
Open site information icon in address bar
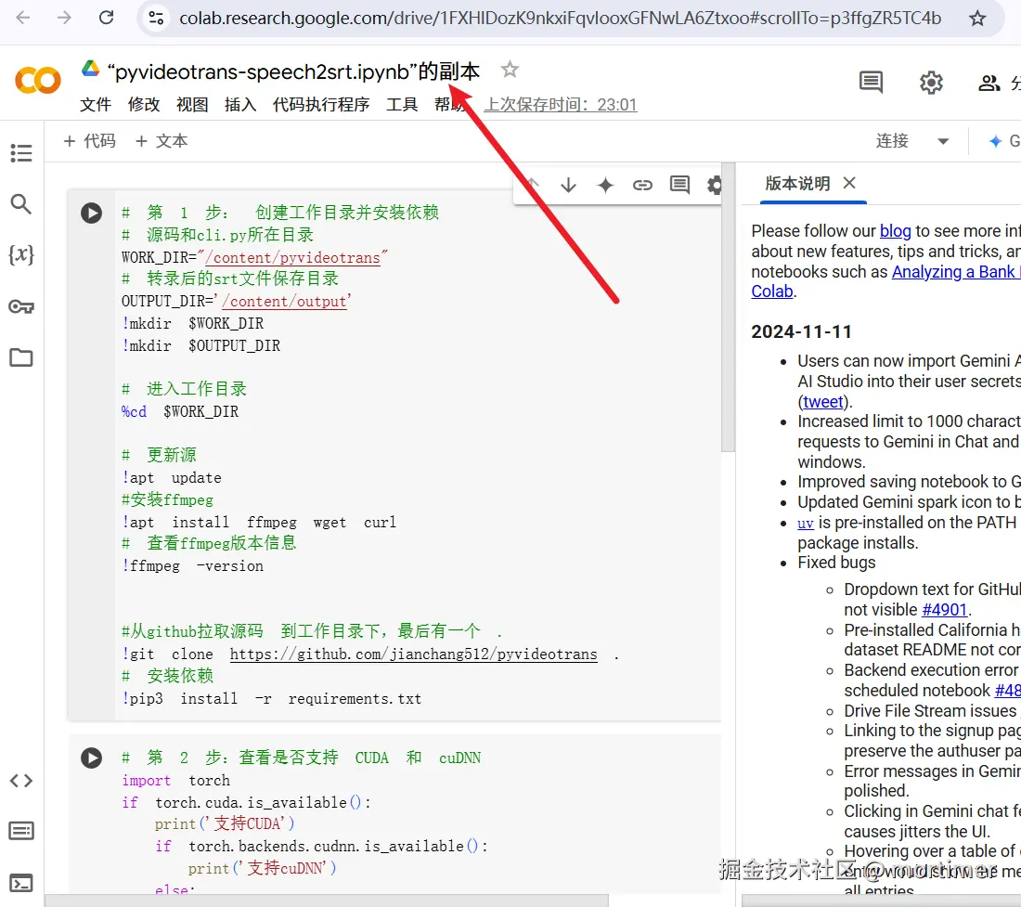tap(156, 18)
